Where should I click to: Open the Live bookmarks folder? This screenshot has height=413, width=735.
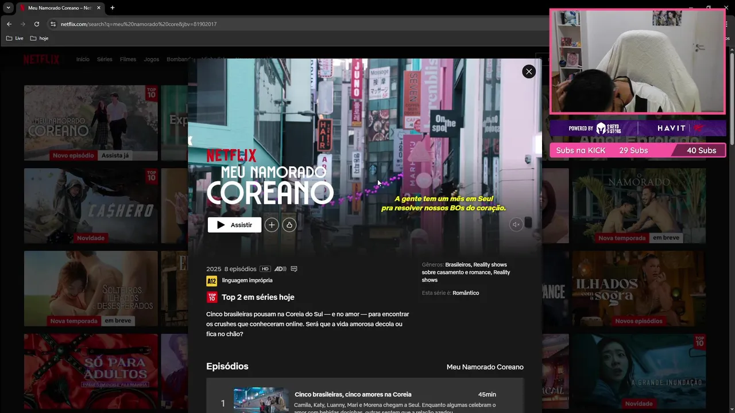15,38
